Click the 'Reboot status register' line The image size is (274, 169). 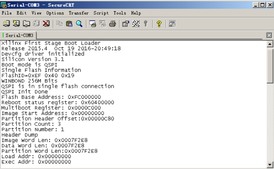(x=58, y=102)
